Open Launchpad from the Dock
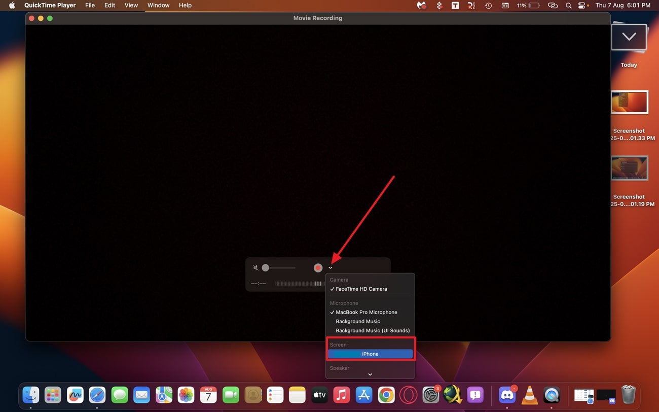 [53, 395]
